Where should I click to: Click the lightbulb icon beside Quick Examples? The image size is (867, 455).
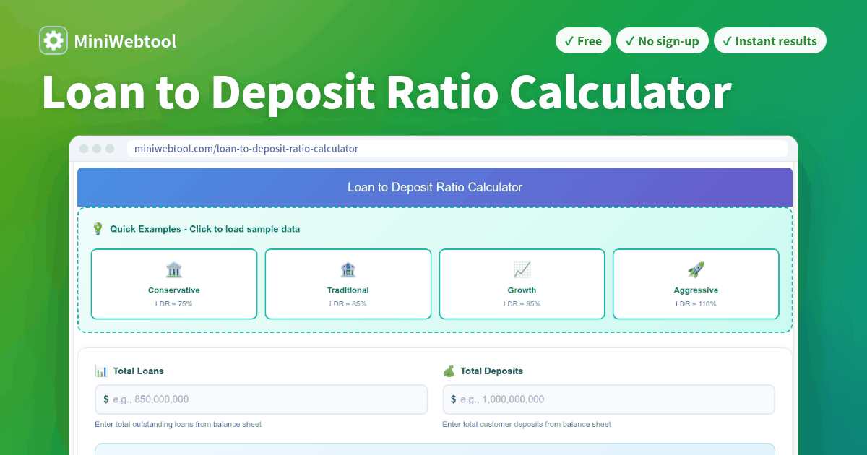coord(98,229)
